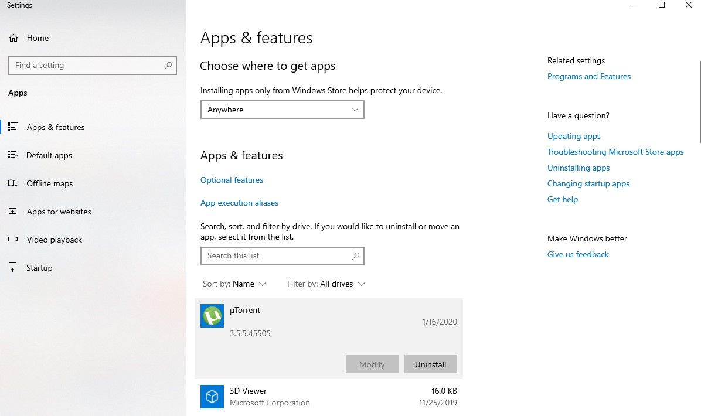The width and height of the screenshot is (701, 416).
Task: Open Sort by Name dropdown
Action: click(x=234, y=284)
